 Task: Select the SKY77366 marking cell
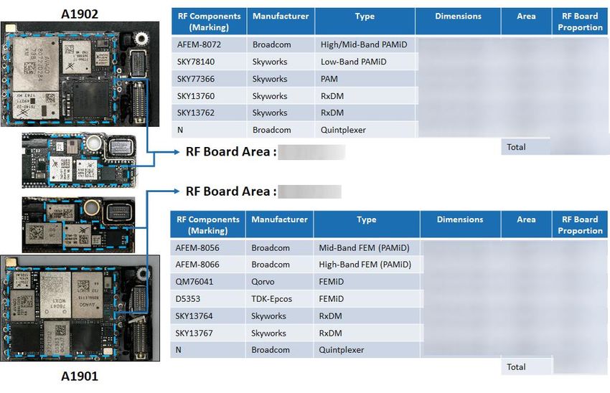pyautogui.click(x=210, y=79)
